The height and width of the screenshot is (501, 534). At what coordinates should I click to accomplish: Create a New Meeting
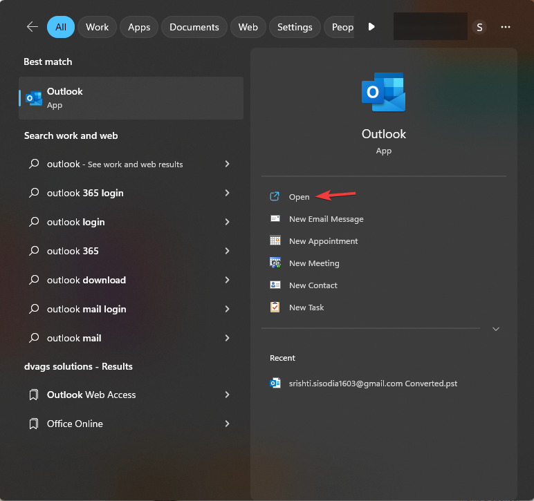point(314,263)
